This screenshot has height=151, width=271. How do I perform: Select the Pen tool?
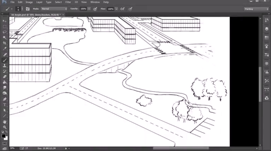click(5, 99)
